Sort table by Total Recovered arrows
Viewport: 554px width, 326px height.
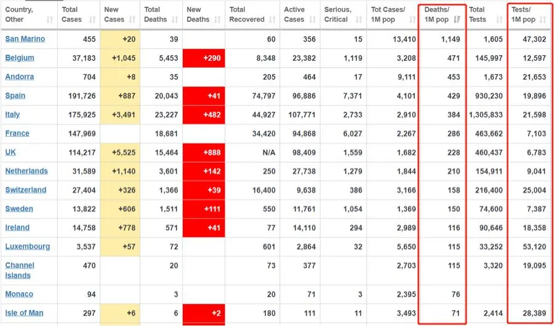pos(272,20)
